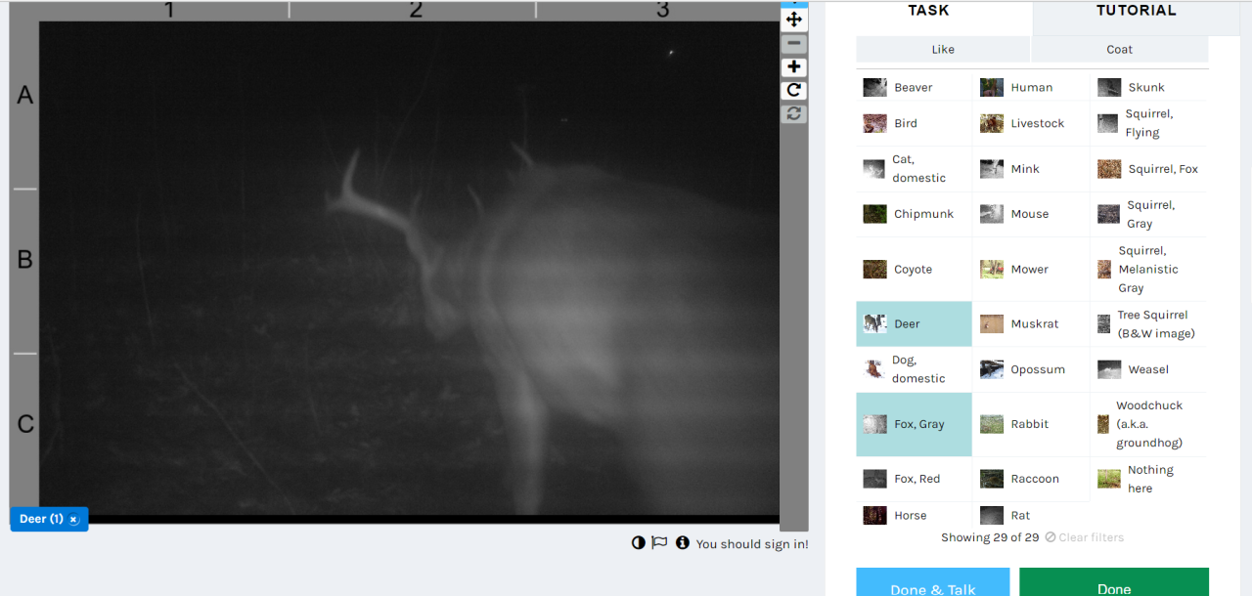This screenshot has height=596, width=1252.
Task: Select Bird as the species
Action: tap(915, 124)
